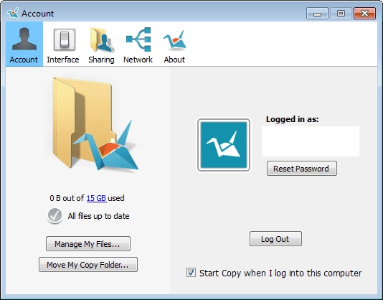Log Out of the account
383x300 pixels.
[275, 238]
